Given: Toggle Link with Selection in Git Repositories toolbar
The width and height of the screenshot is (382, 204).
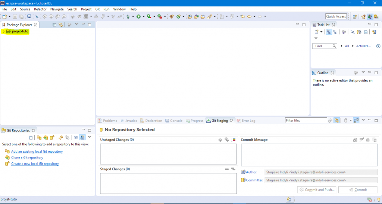Looking at the screenshot, I should (67, 138).
